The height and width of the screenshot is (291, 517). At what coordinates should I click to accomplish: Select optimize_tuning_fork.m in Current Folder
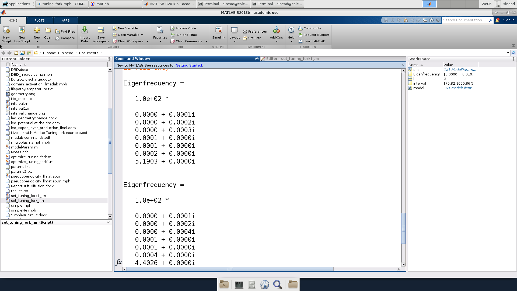pos(31,157)
